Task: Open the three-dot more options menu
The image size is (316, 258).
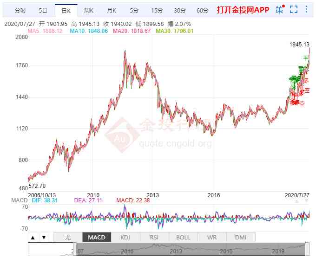Action: [x=306, y=10]
